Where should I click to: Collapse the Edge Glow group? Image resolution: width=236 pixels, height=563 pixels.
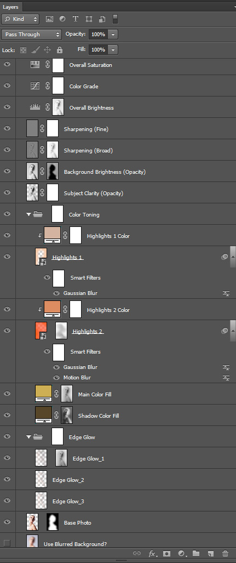(28, 437)
